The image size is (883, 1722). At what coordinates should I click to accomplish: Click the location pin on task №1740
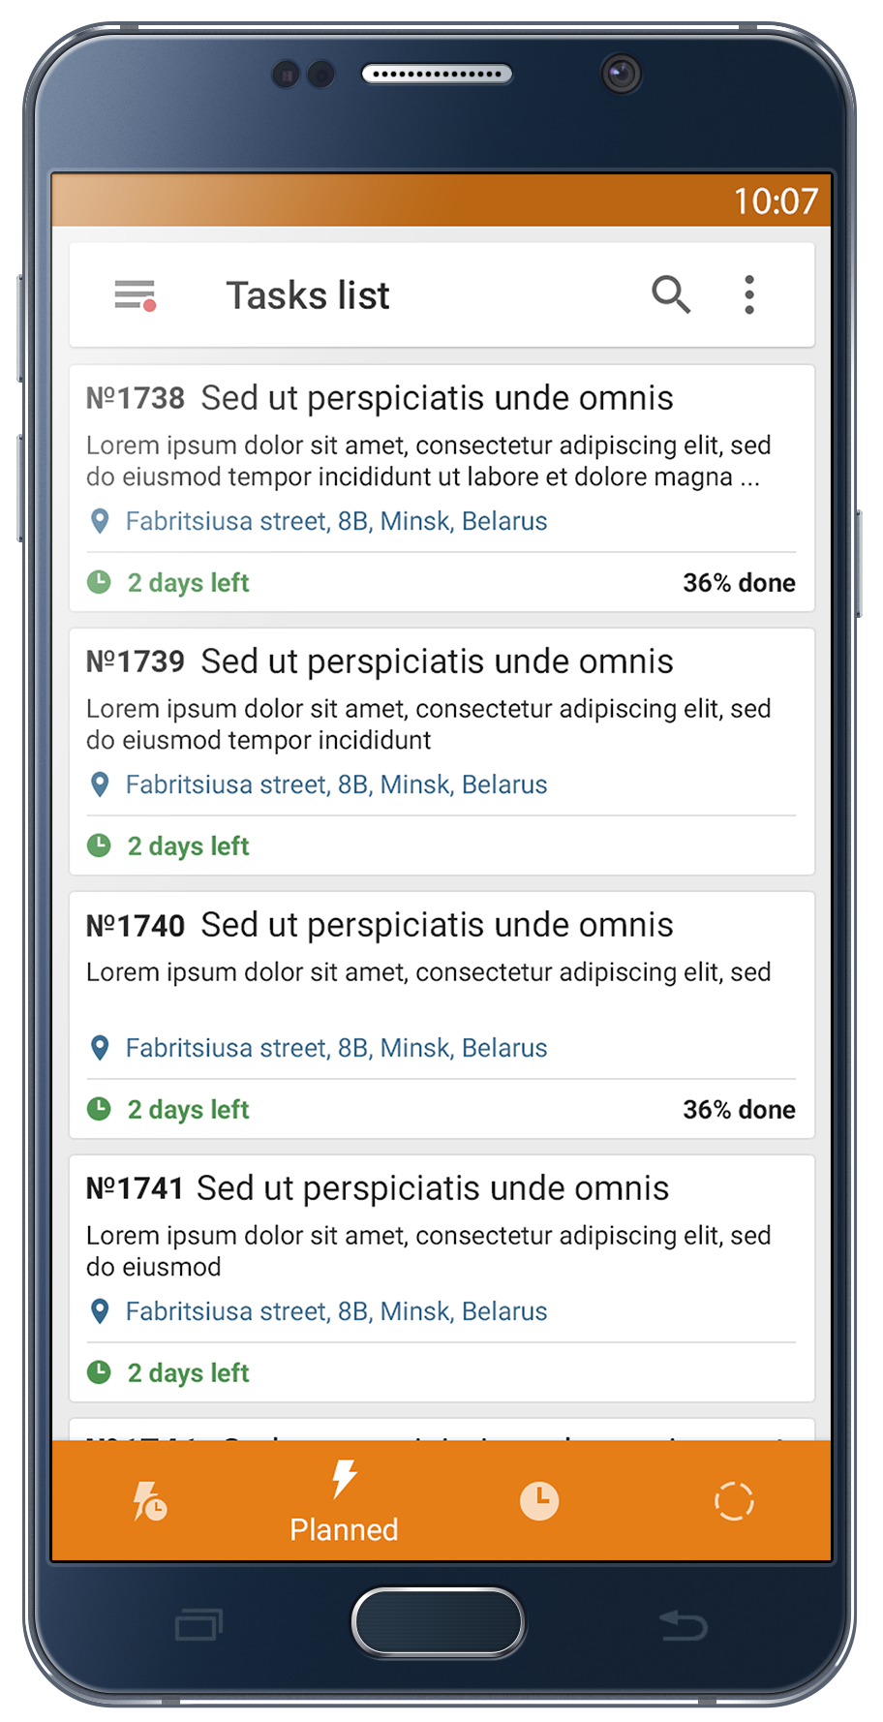tap(100, 1047)
